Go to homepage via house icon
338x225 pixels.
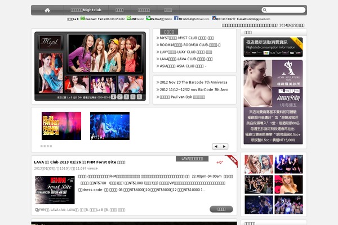47,10
